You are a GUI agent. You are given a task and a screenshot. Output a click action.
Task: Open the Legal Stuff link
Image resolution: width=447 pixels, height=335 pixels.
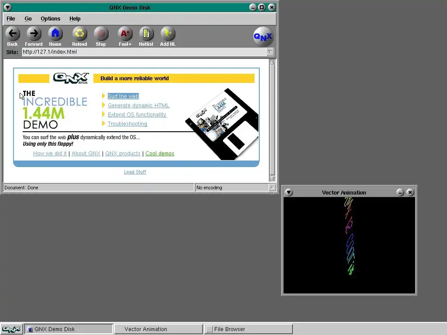pos(135,172)
